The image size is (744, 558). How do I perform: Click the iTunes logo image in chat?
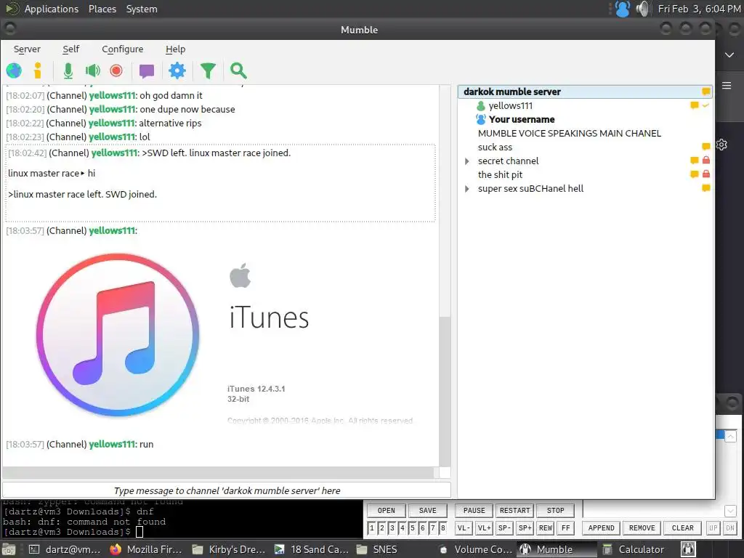point(118,336)
